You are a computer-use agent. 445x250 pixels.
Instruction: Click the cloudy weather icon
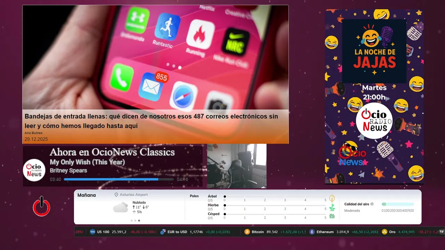pos(120,208)
